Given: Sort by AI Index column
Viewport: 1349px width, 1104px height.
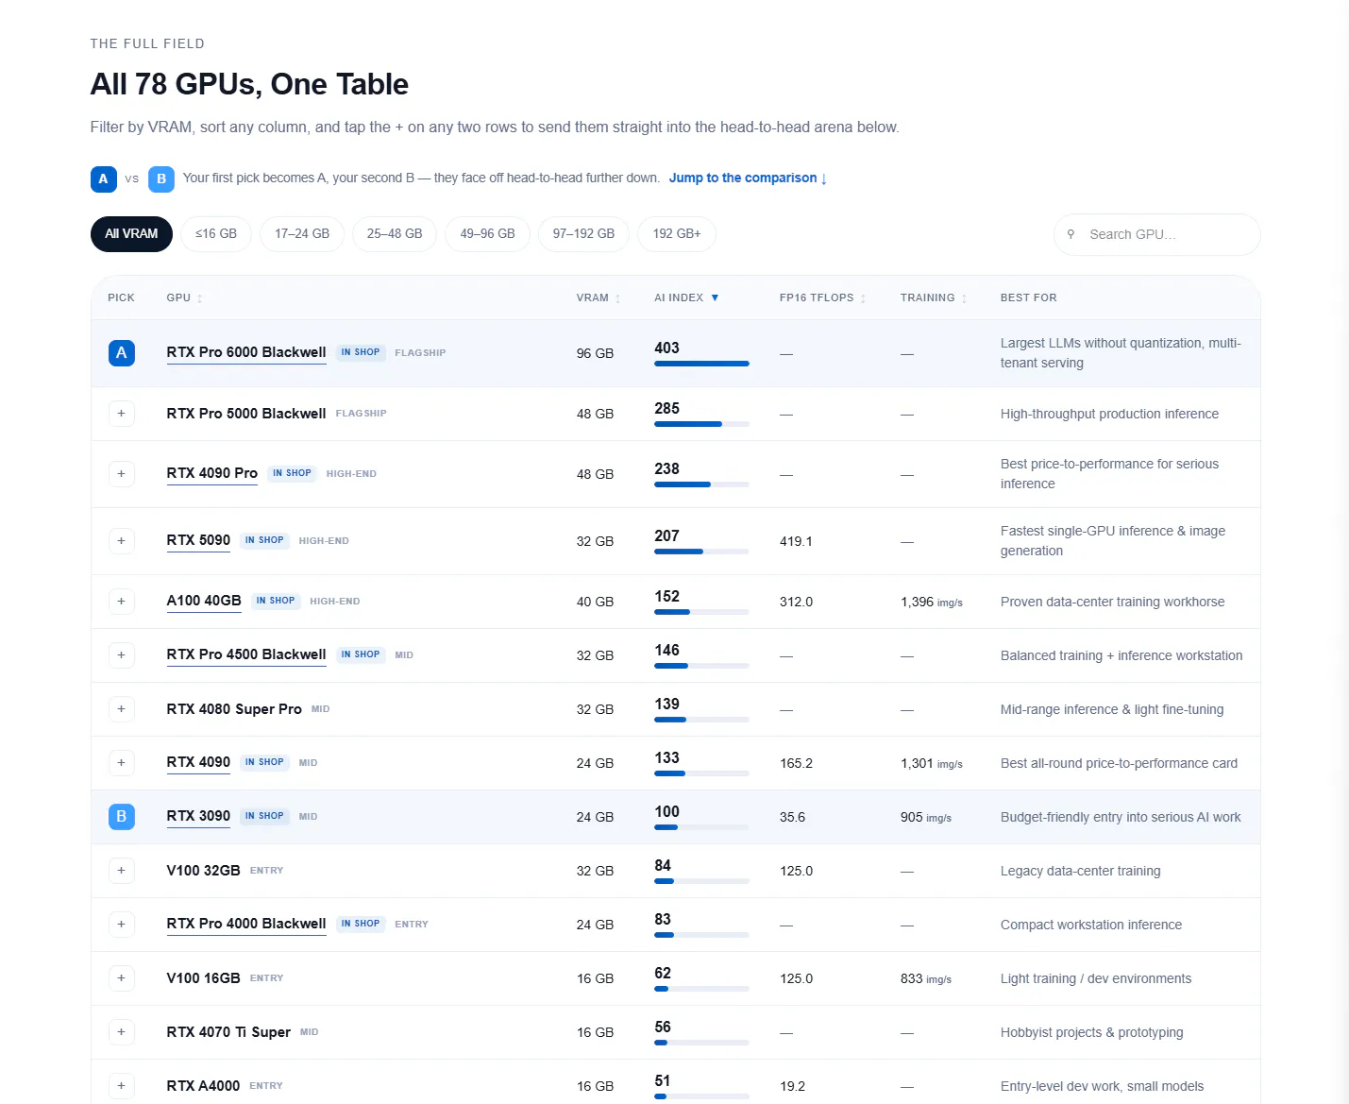Looking at the screenshot, I should click(686, 297).
